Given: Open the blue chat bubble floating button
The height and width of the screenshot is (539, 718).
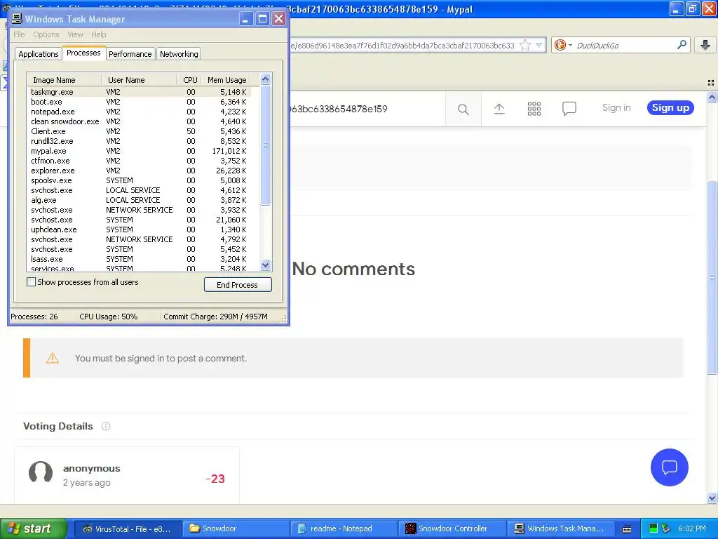Looking at the screenshot, I should pos(669,467).
